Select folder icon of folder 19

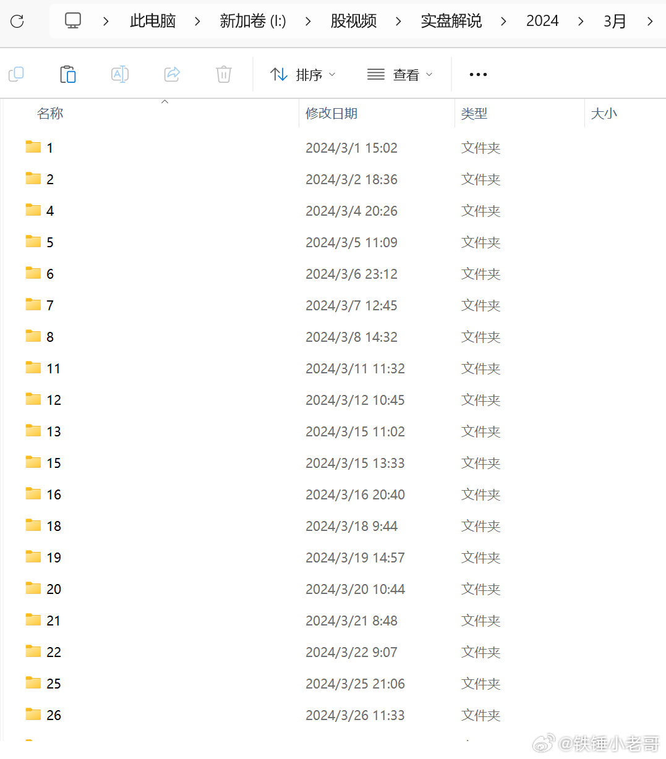pyautogui.click(x=33, y=556)
